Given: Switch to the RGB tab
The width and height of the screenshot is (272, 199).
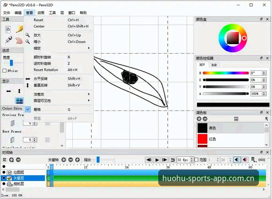Looking at the screenshot, I should [x=214, y=65].
